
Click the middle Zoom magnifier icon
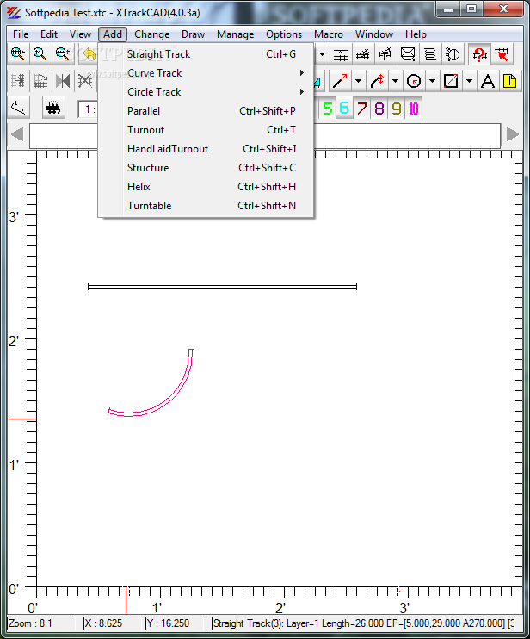click(x=40, y=53)
